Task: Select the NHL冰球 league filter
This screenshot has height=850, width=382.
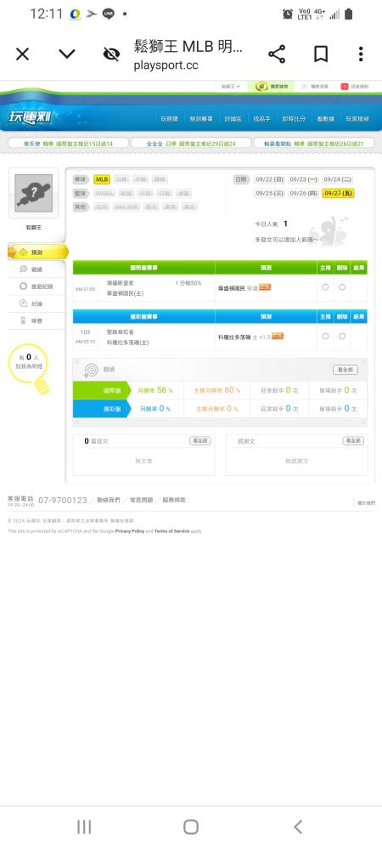Action: pos(126,207)
